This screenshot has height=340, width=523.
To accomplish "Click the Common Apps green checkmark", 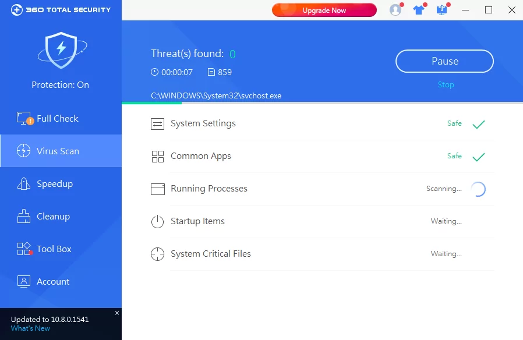I will click(479, 157).
